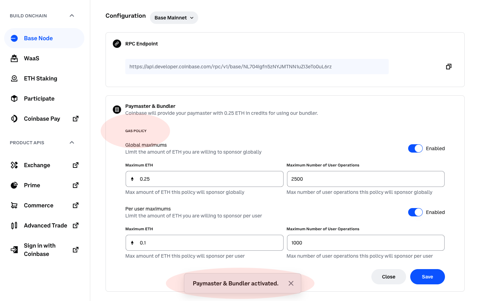Open Commerce in the sidebar
The image size is (480, 301).
point(39,205)
